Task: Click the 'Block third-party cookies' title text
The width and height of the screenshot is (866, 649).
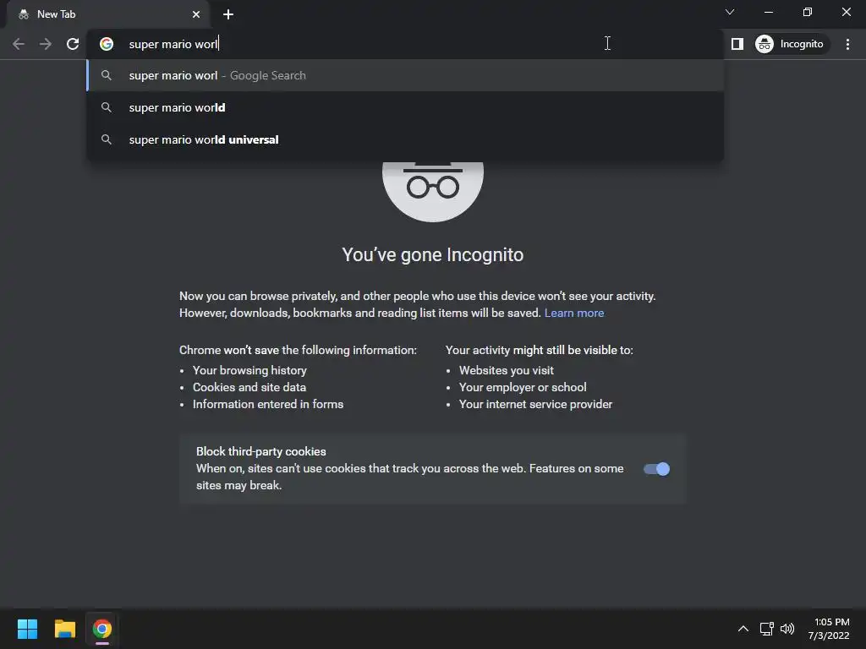Action: point(261,451)
